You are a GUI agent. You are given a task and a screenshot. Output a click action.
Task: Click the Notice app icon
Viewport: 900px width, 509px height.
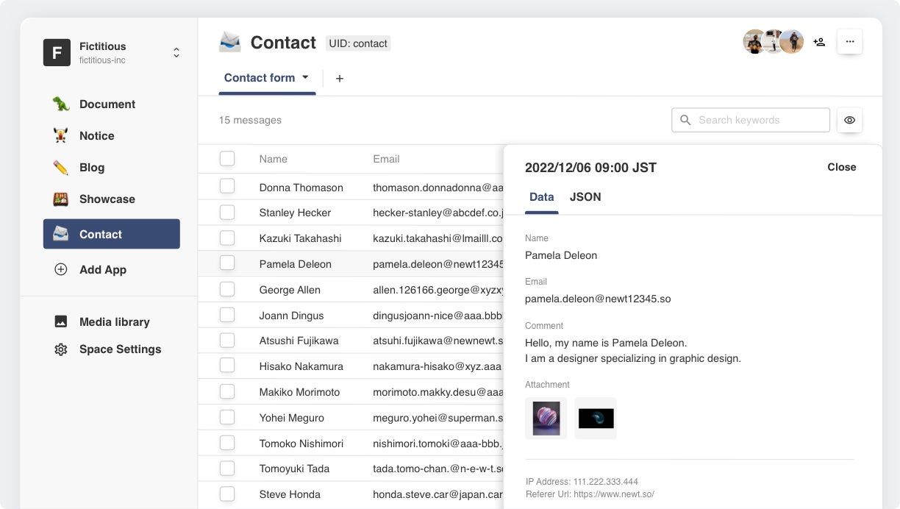[61, 135]
